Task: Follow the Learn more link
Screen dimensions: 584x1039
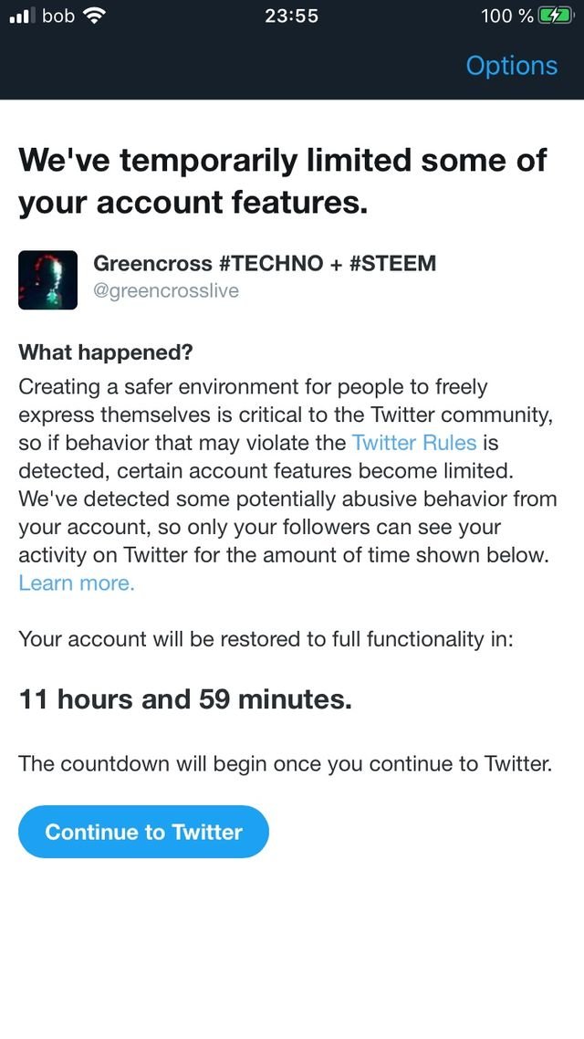Action: (x=77, y=583)
